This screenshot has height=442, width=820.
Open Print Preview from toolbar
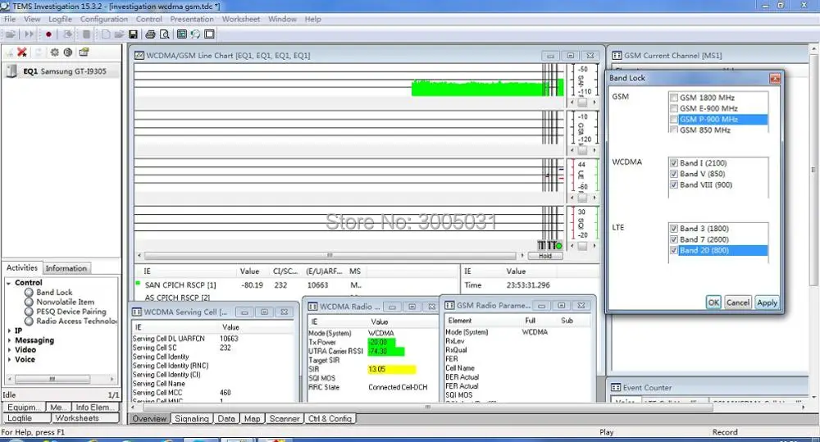coord(165,34)
